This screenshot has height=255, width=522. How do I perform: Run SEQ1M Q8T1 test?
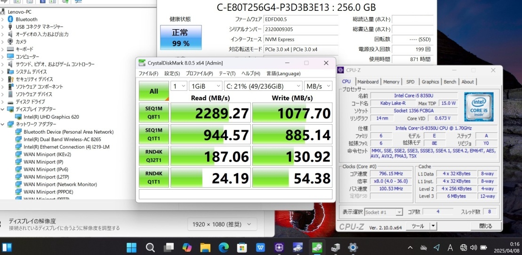click(x=154, y=112)
